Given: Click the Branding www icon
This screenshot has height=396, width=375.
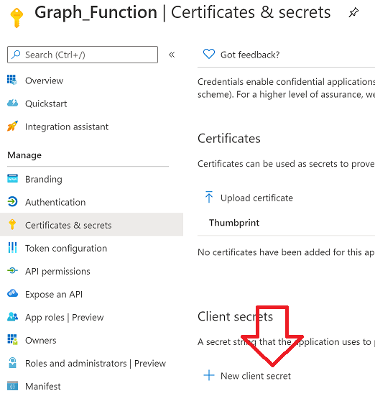Looking at the screenshot, I should (x=12, y=178).
